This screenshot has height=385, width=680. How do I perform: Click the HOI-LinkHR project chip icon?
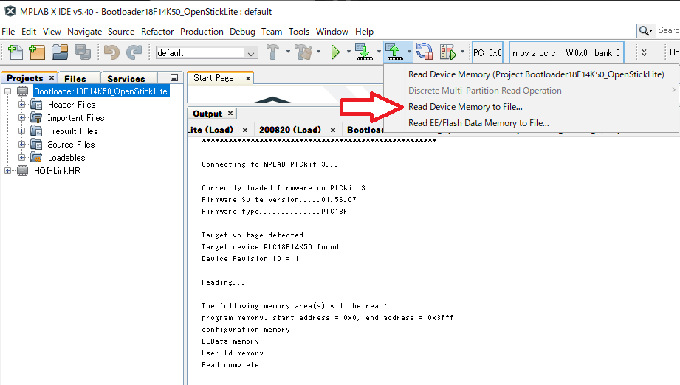pyautogui.click(x=23, y=170)
